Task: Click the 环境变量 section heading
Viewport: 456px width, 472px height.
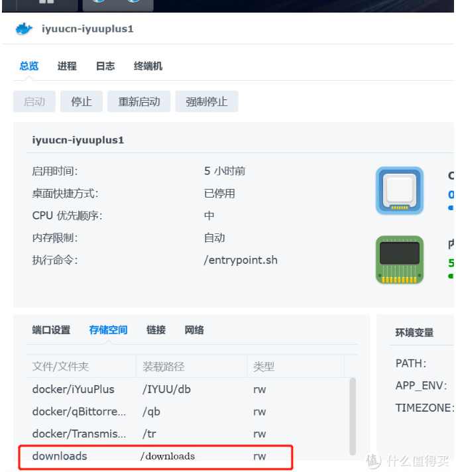Action: click(x=414, y=333)
